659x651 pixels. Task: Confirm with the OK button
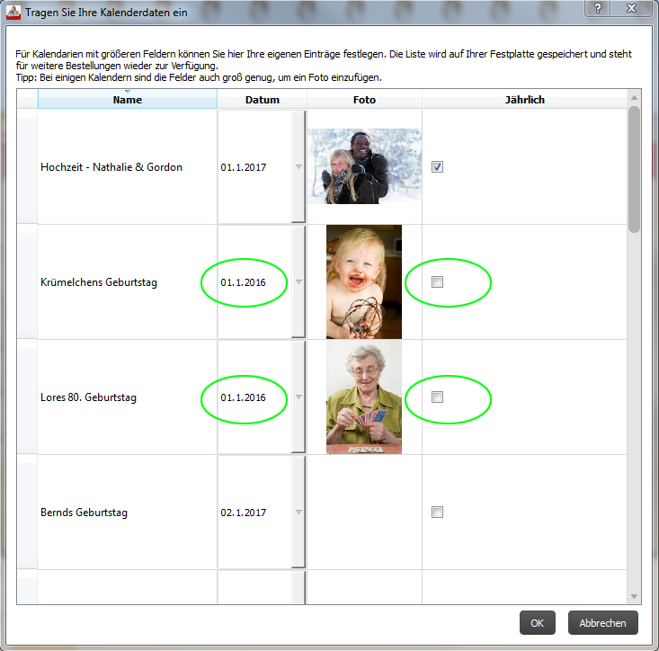tap(537, 623)
